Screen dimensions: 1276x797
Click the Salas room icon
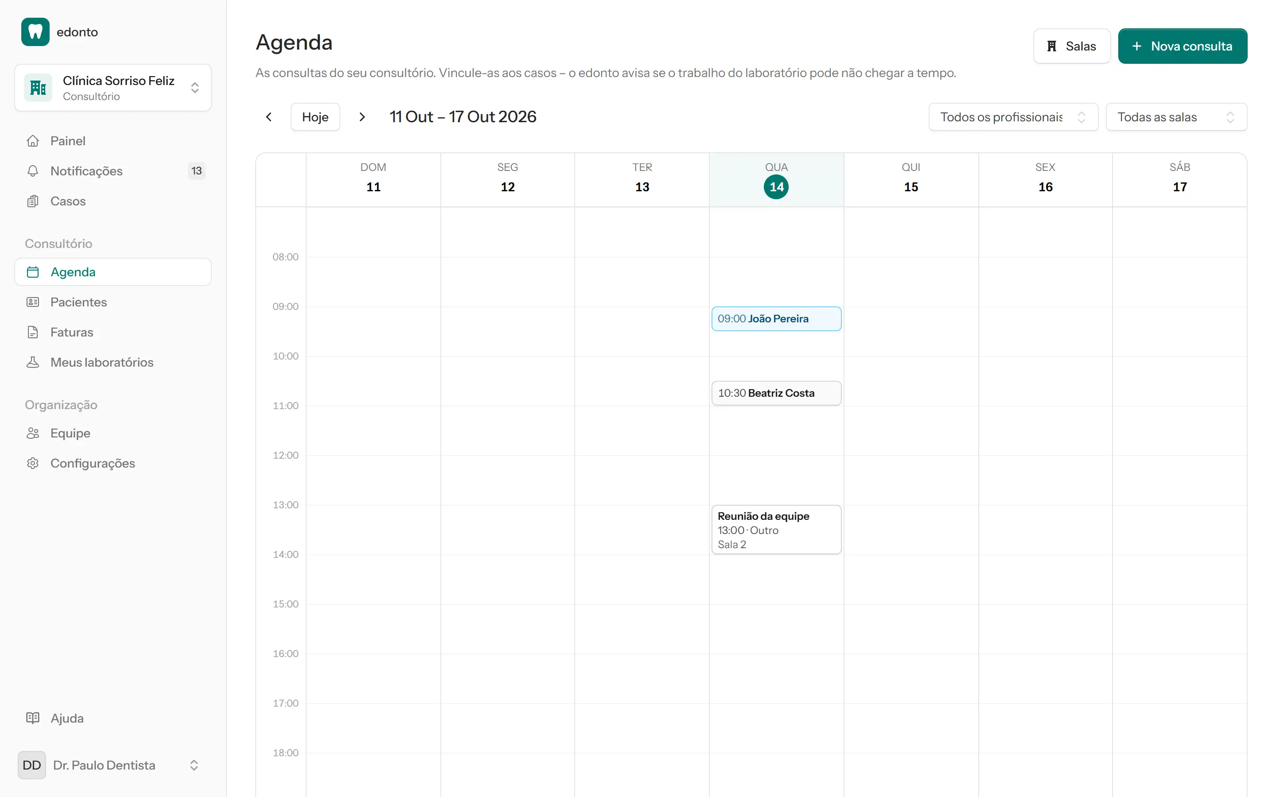(1051, 46)
